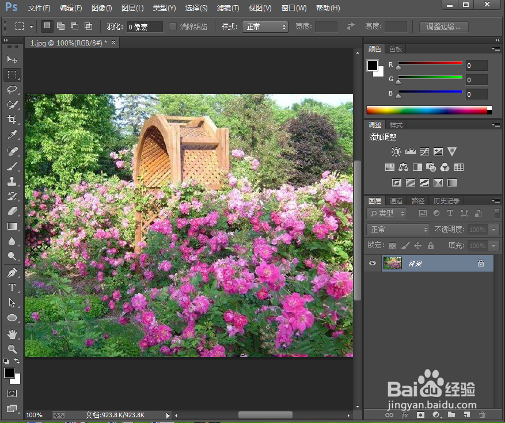Enable New Selection mode button
The width and height of the screenshot is (505, 423).
click(x=47, y=26)
